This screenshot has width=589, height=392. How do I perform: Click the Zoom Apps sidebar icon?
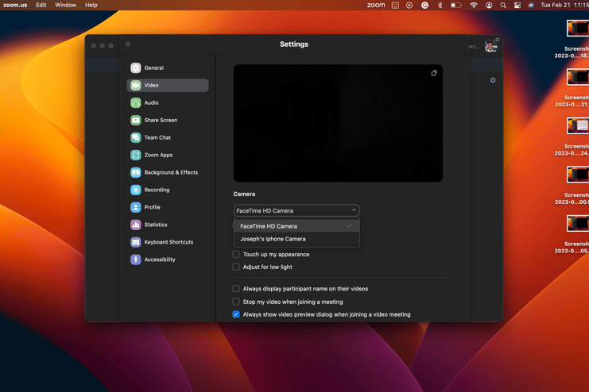(136, 155)
